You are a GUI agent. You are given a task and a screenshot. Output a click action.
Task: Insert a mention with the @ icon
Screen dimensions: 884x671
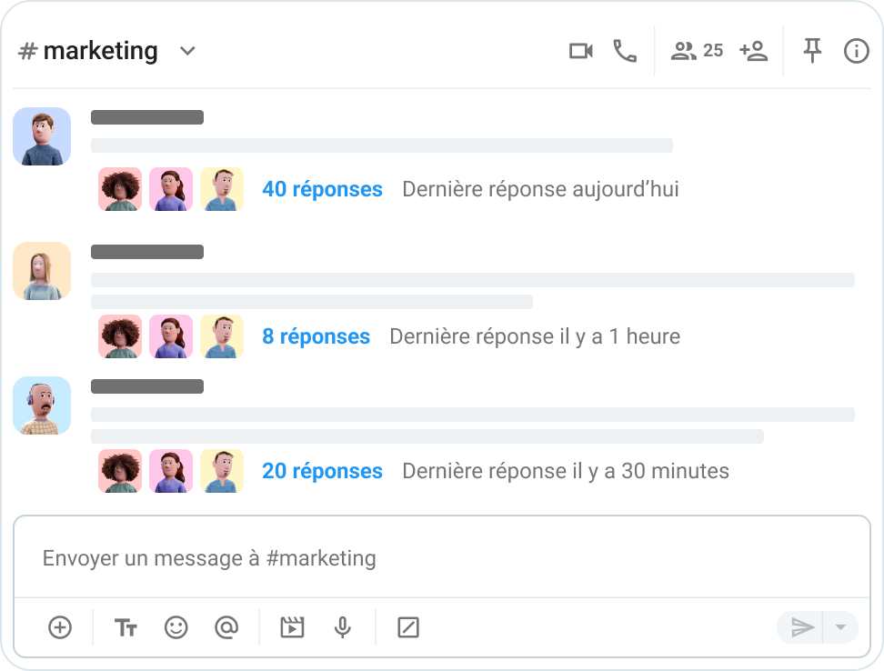coord(226,627)
